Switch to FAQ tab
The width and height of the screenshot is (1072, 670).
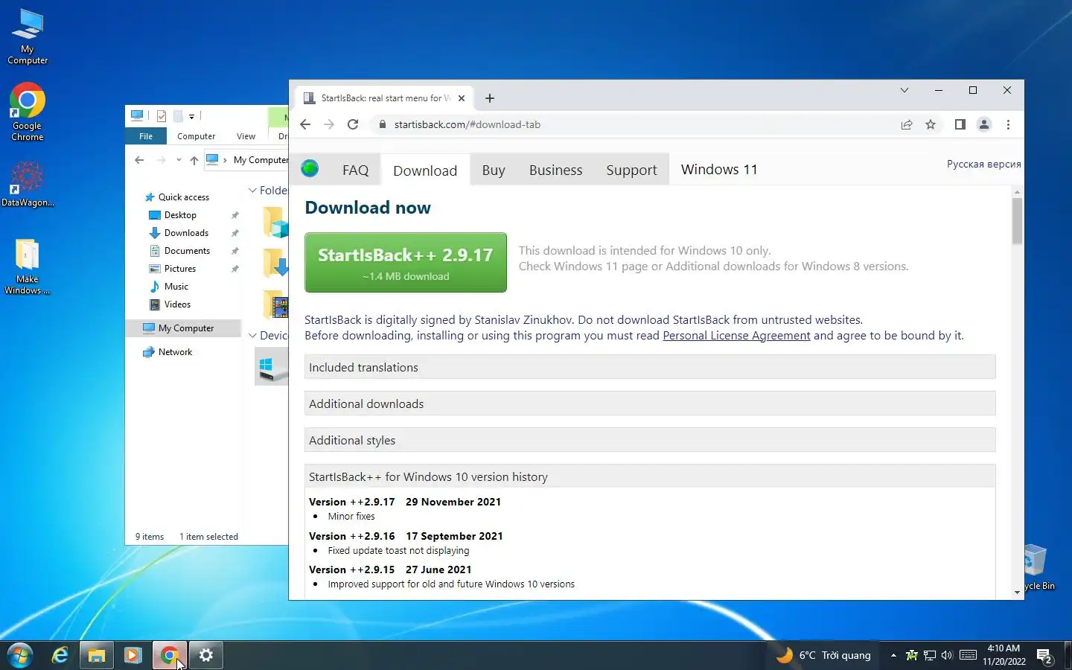(x=355, y=170)
